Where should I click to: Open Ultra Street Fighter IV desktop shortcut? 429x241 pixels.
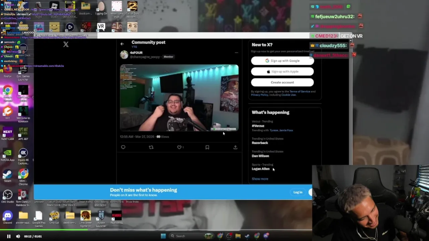pos(85,219)
